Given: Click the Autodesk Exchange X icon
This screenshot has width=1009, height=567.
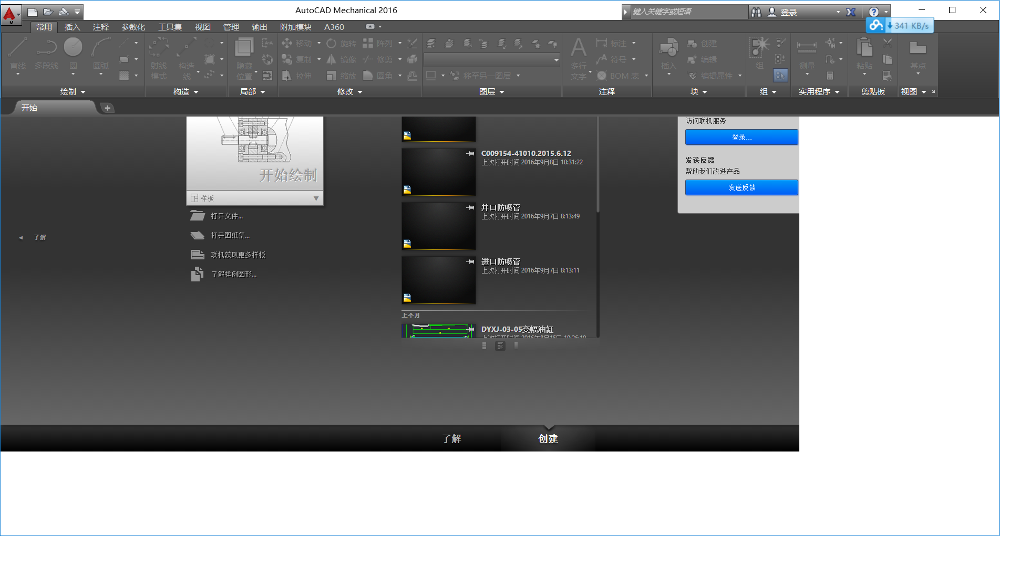Looking at the screenshot, I should [851, 12].
